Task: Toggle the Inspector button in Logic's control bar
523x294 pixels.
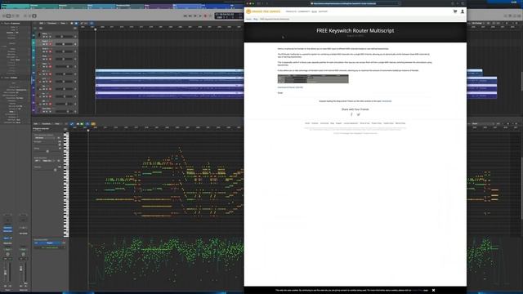Action: [8, 16]
